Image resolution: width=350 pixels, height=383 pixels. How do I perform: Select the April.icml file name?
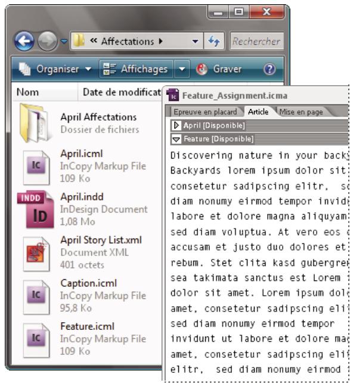click(82, 154)
